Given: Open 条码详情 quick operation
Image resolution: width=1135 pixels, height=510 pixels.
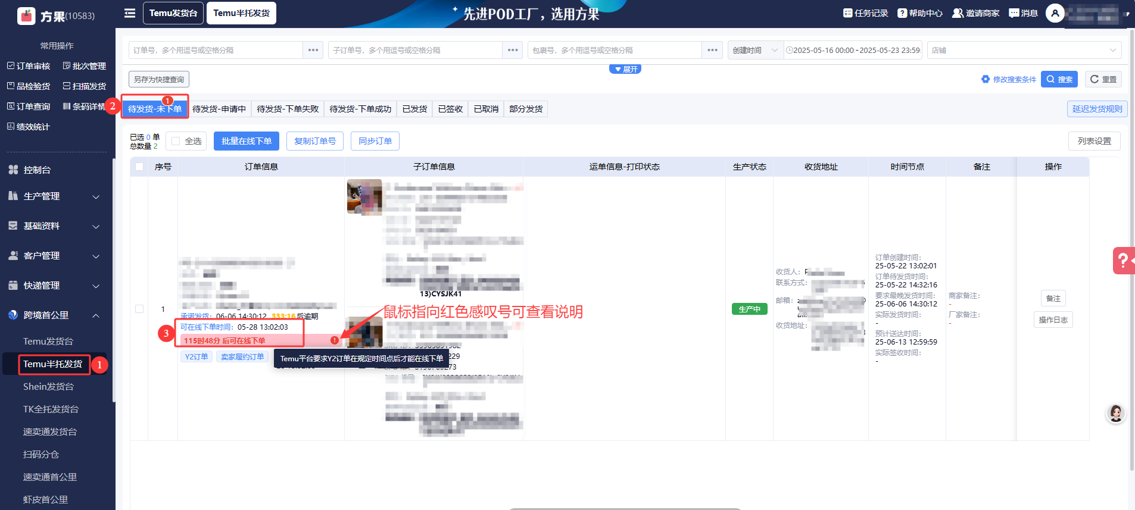Looking at the screenshot, I should [85, 107].
